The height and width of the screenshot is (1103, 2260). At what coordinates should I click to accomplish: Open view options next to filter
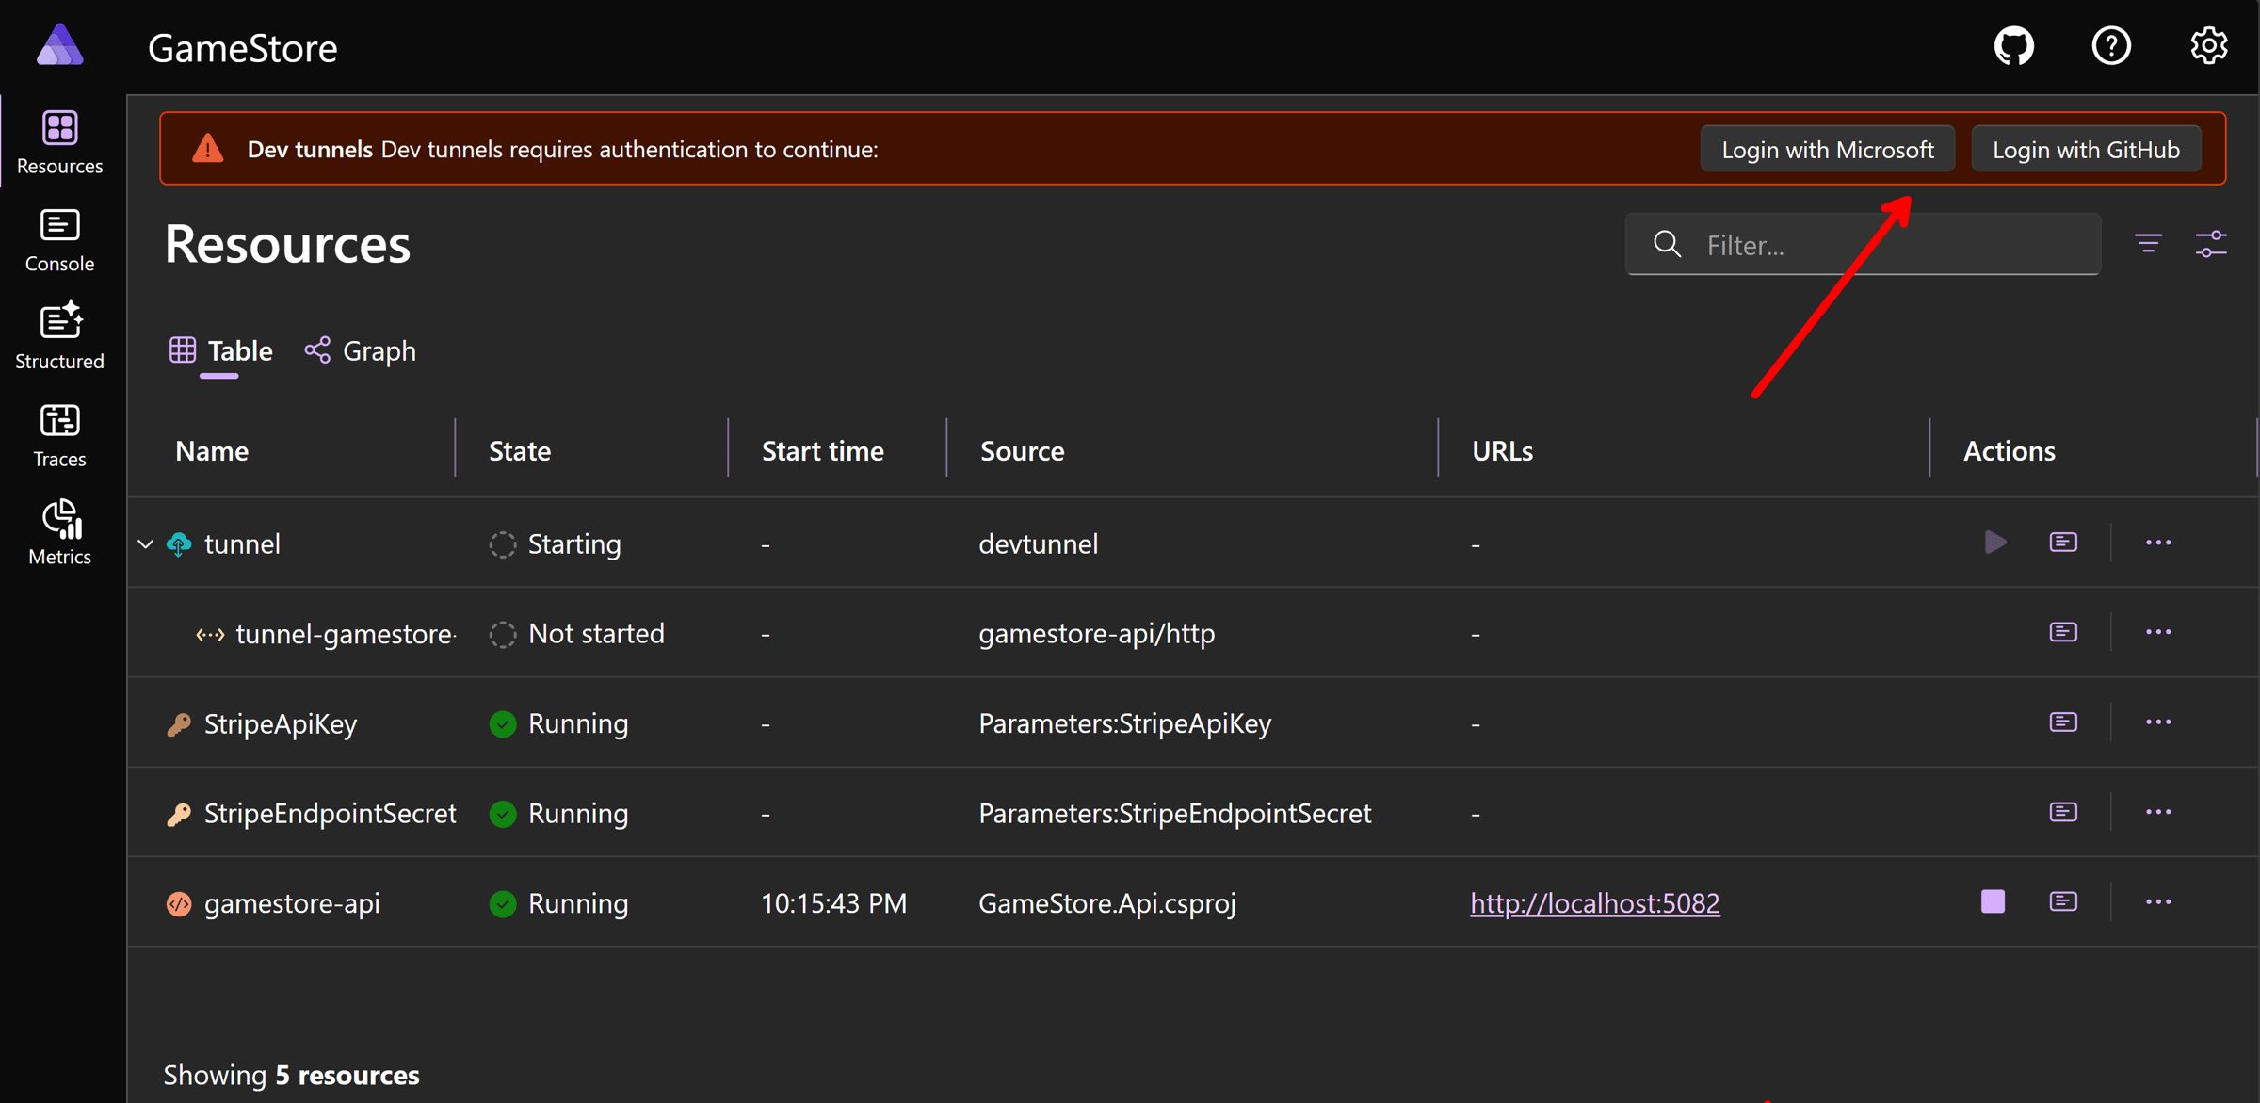tap(2211, 244)
